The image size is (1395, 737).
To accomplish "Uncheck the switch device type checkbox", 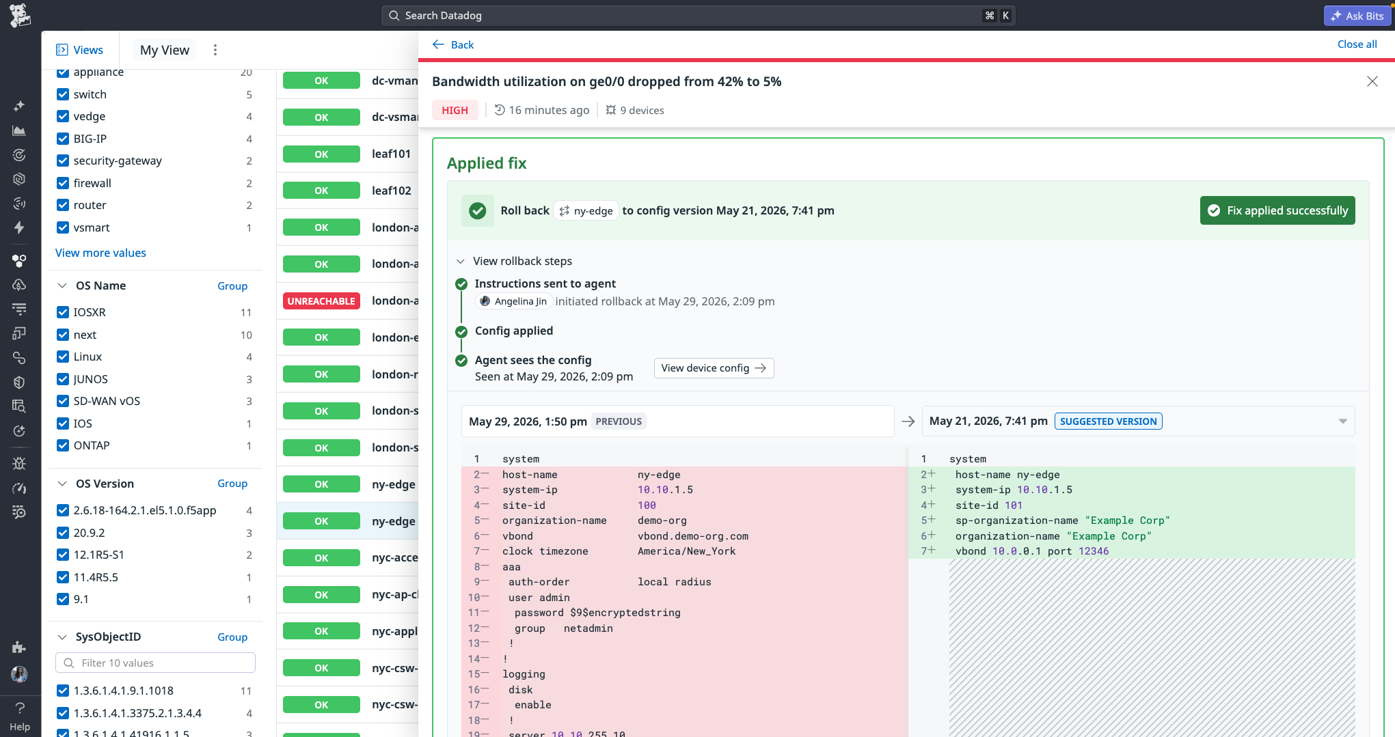I will 63,94.
